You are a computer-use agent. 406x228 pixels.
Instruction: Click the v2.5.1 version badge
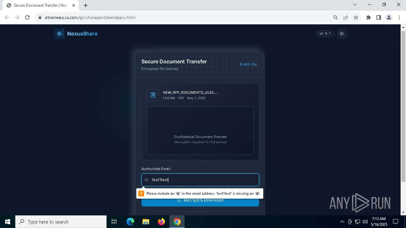pyautogui.click(x=325, y=34)
